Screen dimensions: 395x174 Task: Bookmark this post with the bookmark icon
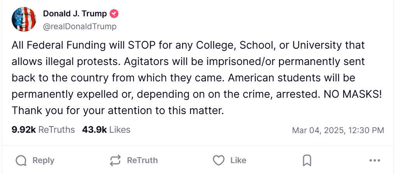[x=307, y=160]
